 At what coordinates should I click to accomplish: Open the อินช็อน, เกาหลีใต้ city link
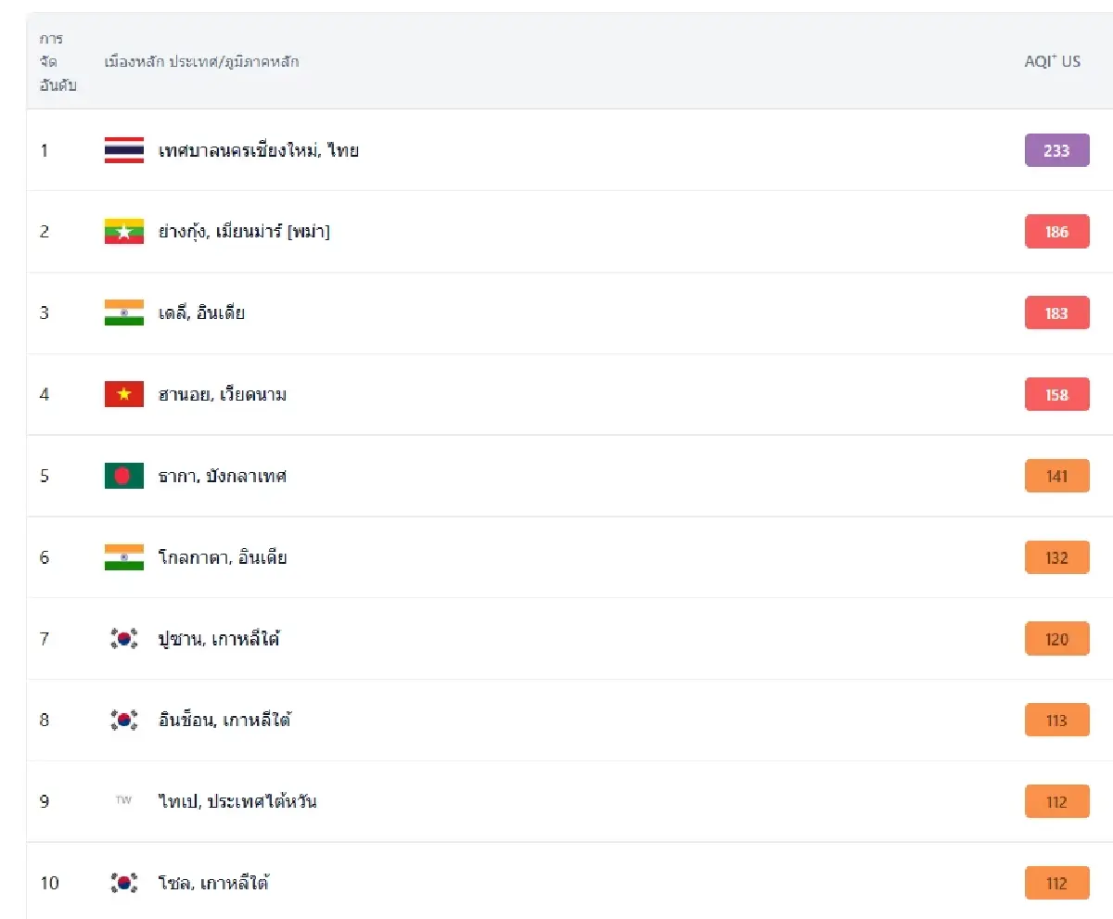(224, 721)
